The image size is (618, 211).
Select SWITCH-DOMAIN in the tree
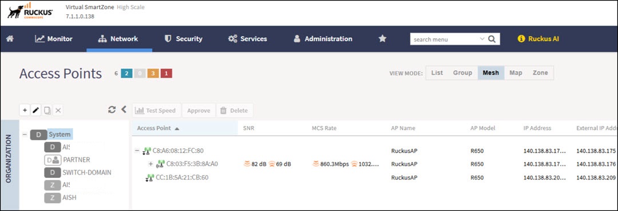pyautogui.click(x=87, y=172)
